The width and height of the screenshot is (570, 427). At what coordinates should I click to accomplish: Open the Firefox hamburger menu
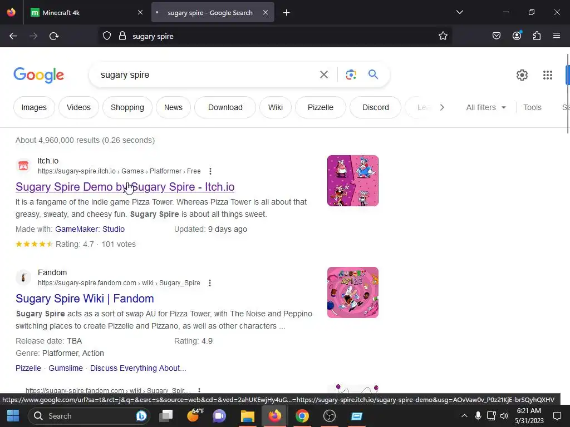coord(557,36)
